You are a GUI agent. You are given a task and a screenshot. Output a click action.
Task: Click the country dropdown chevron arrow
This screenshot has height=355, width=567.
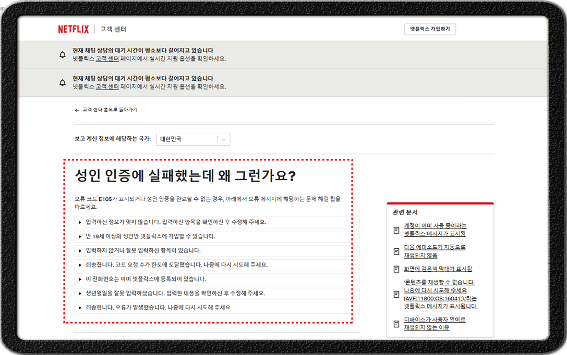pos(223,140)
